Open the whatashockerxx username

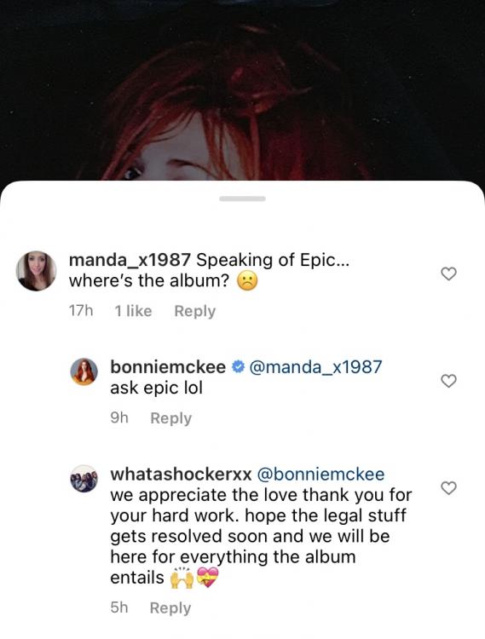point(181,474)
